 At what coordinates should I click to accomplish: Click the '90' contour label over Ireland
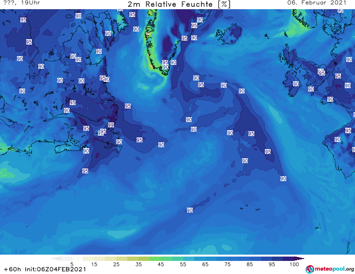(x=296, y=84)
